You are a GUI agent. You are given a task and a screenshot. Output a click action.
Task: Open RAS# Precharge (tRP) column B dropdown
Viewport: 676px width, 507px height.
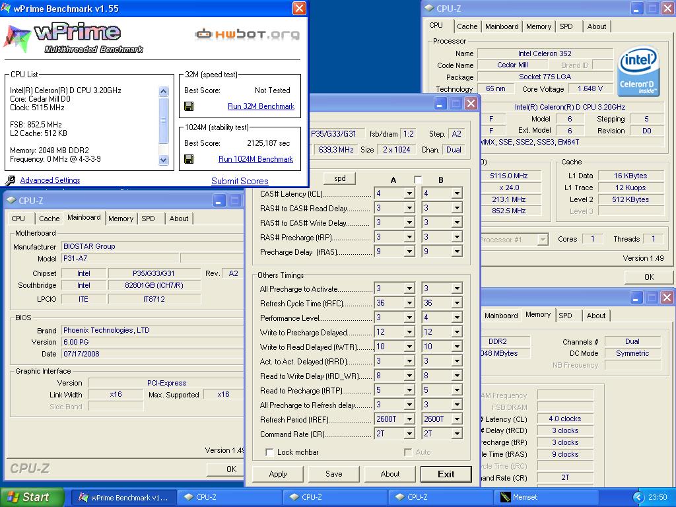pyautogui.click(x=457, y=237)
